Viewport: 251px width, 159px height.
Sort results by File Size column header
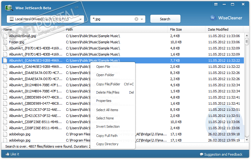[x=187, y=29]
